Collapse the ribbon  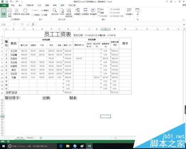(184, 20)
